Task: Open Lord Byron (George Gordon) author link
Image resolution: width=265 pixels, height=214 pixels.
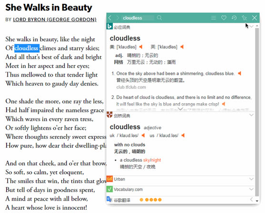Action: 55,19
